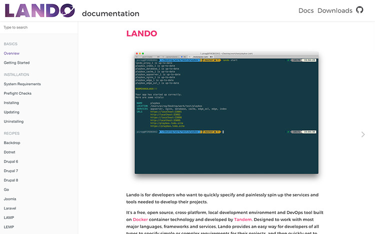Open the Drupal 6 recipe
This screenshot has width=375, height=234.
11,162
